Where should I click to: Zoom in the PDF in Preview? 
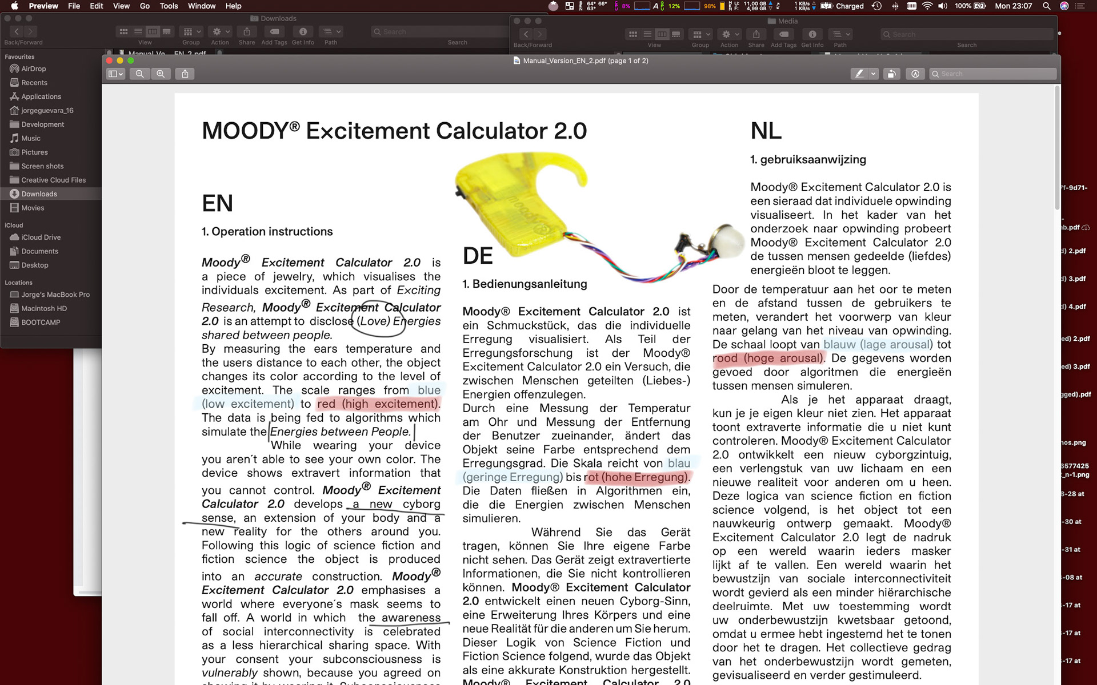[161, 74]
